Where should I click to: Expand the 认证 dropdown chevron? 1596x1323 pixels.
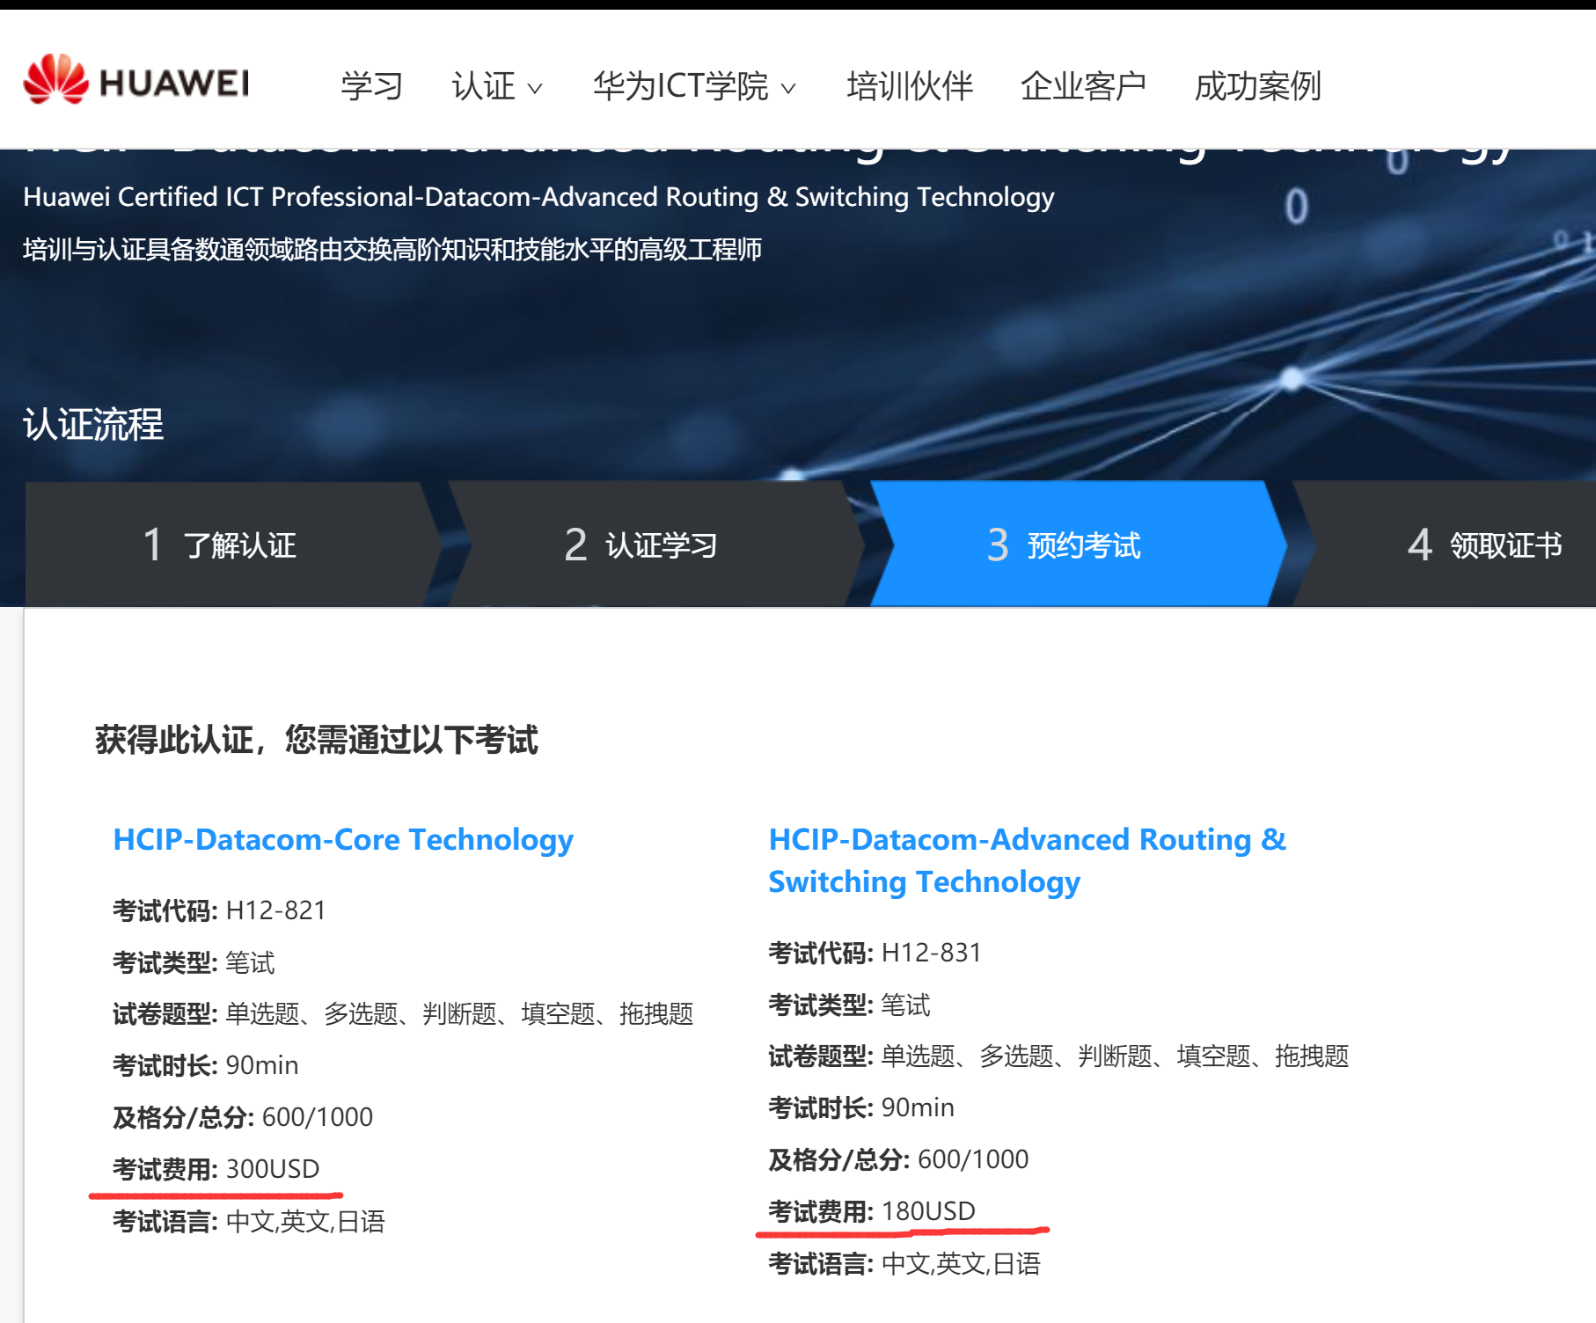coord(535,88)
